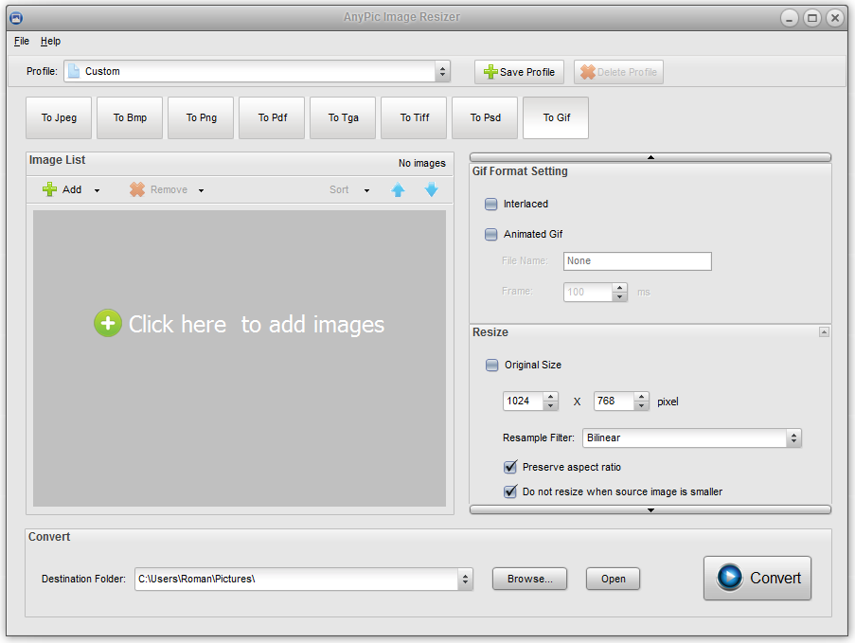Open the Add dropdown arrow
The width and height of the screenshot is (855, 643).
pyautogui.click(x=98, y=190)
